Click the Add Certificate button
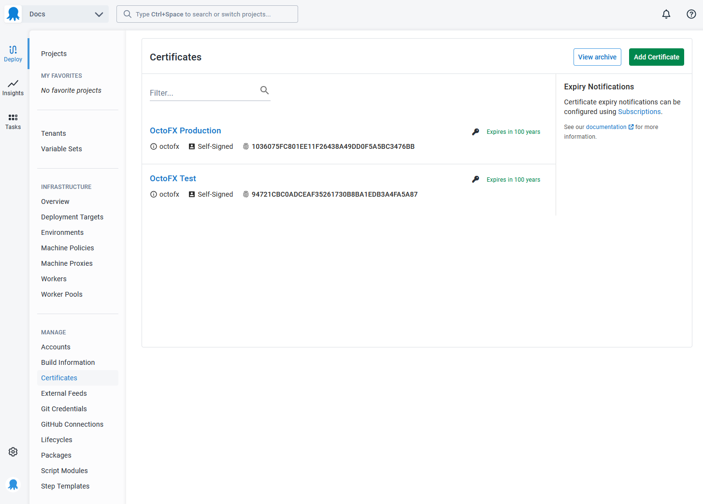Screen dimensions: 703x504 click(x=656, y=57)
